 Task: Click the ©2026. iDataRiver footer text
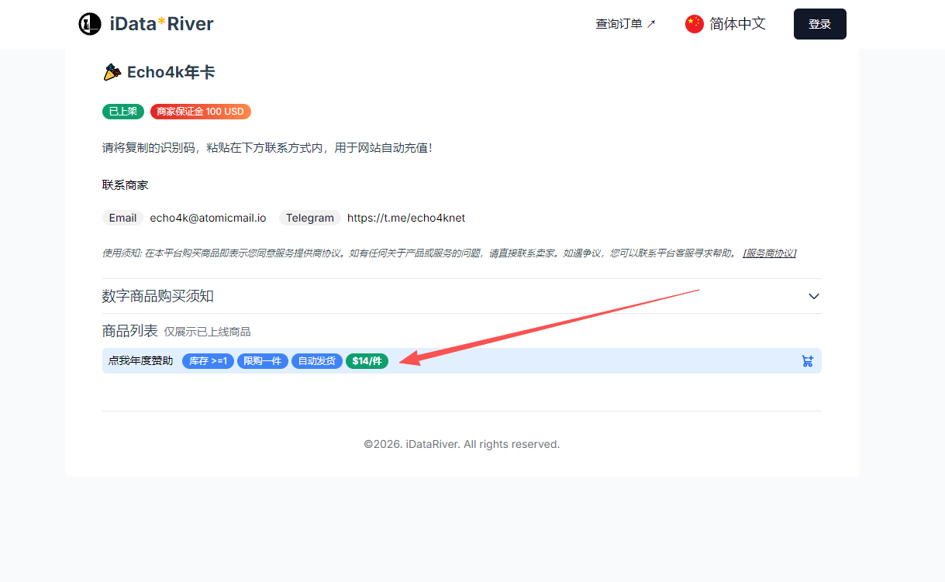click(x=462, y=444)
